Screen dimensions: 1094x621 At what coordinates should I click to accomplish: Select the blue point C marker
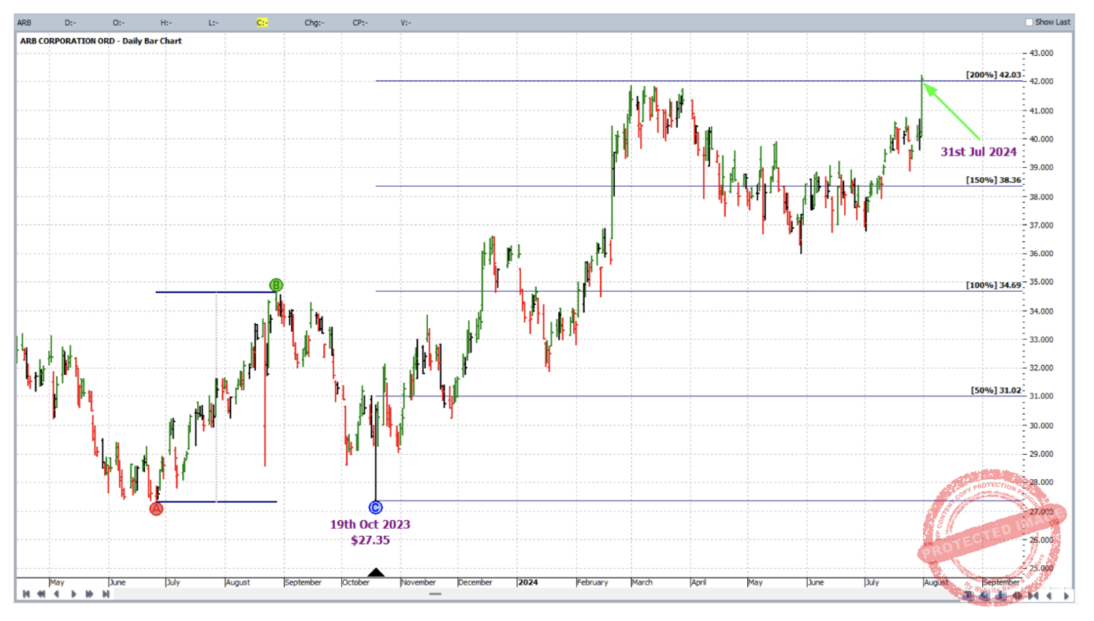[x=375, y=508]
